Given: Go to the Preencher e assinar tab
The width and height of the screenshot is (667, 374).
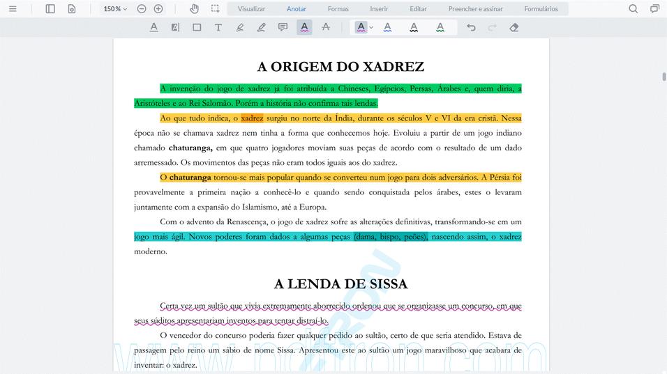Looking at the screenshot, I should pyautogui.click(x=477, y=9).
